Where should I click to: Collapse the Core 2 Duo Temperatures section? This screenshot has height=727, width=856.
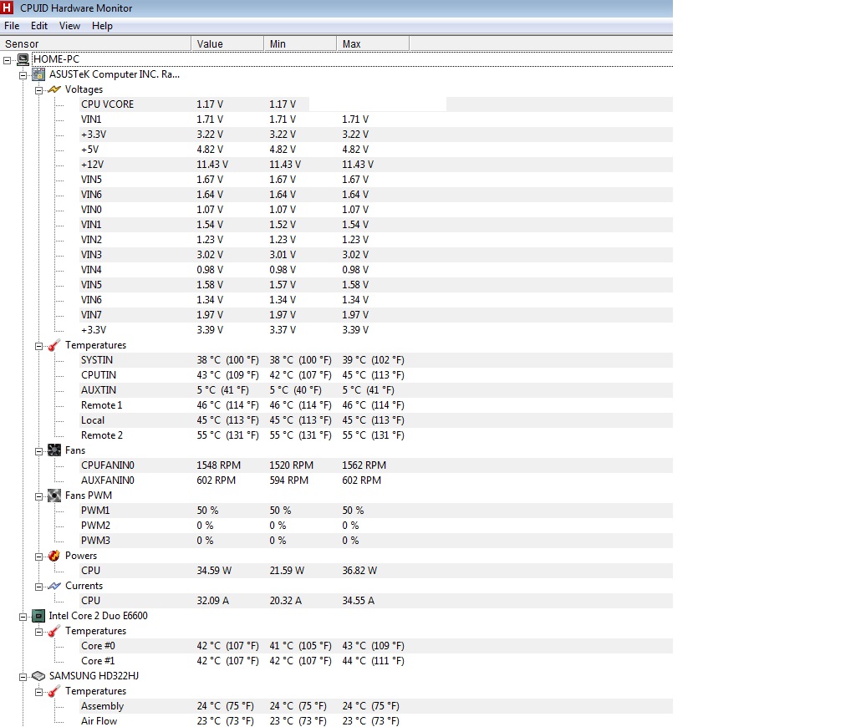click(38, 632)
